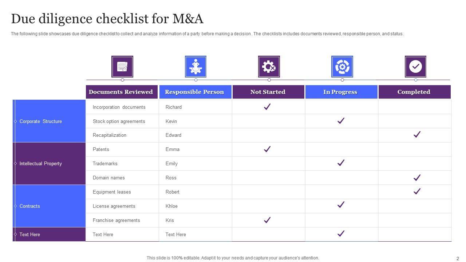The height and width of the screenshot is (262, 466).
Task: Select the Completed column header
Action: 414,92
